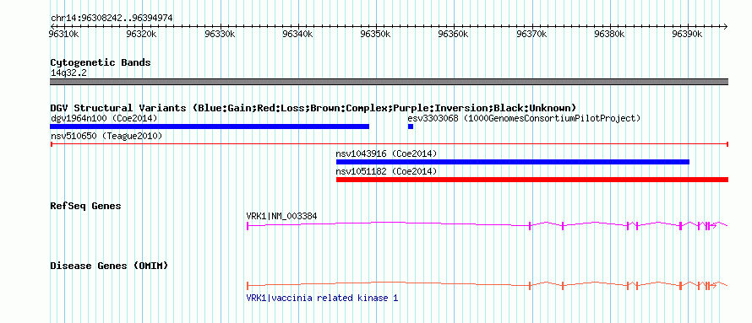Click the dgv1964n100 blue gain variant bar
752x323 pixels.
[x=210, y=127]
